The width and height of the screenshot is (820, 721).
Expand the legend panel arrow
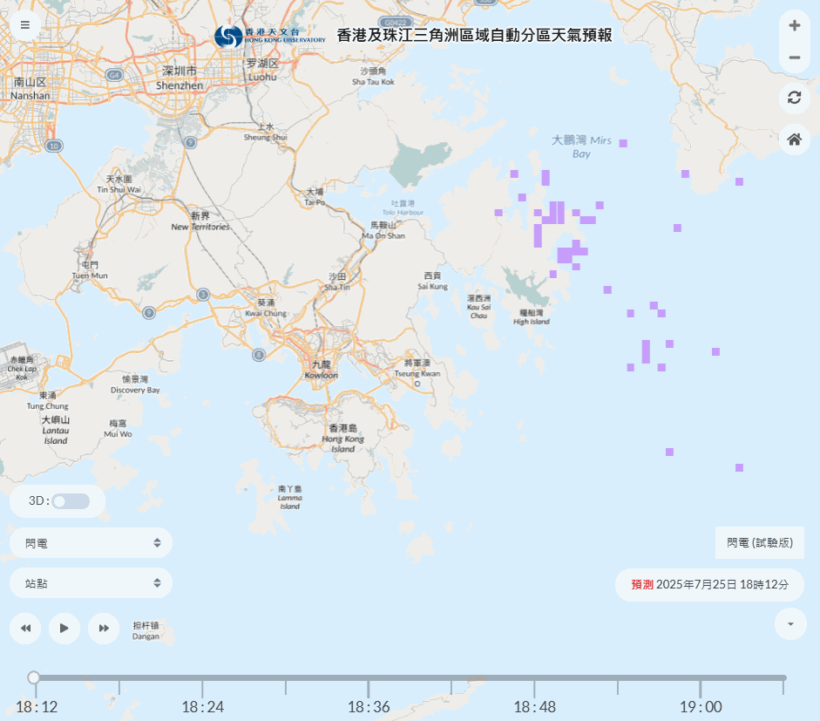(x=790, y=624)
